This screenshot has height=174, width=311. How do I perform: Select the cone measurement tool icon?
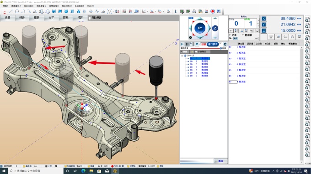pos(79,11)
